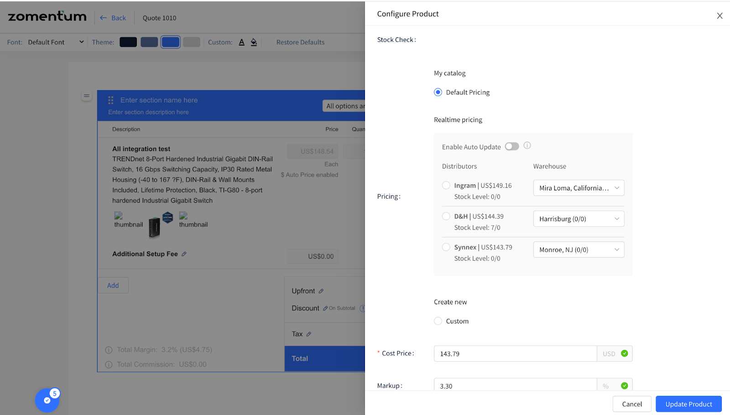Select the bright blue theme swatch
Viewport: 730px width, 415px height.
click(x=170, y=42)
